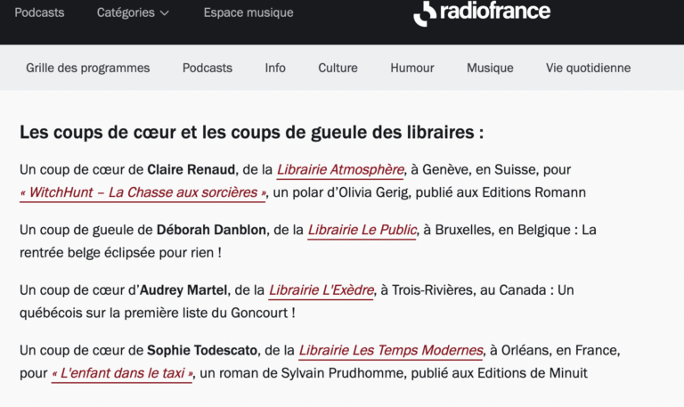Follow the Librairie Le Public link
Viewport: 684px width, 407px height.
point(362,230)
